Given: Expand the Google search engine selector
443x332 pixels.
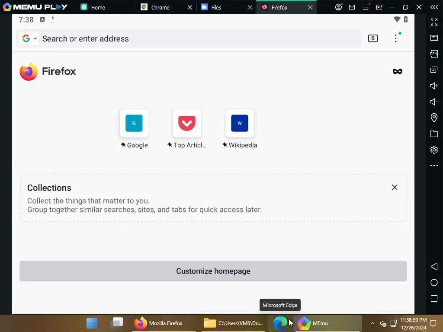Looking at the screenshot, I should (x=30, y=38).
